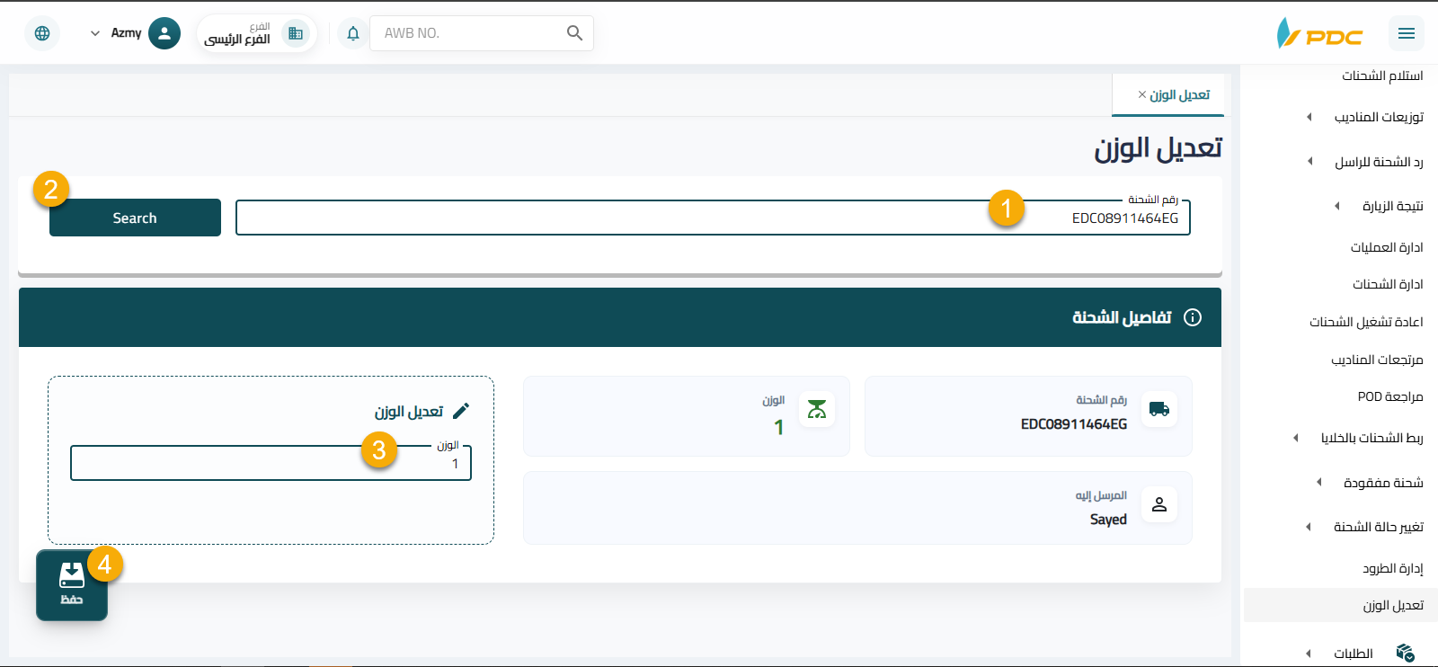This screenshot has width=1438, height=667.
Task: Open the notifications bell
Action: click(x=353, y=33)
